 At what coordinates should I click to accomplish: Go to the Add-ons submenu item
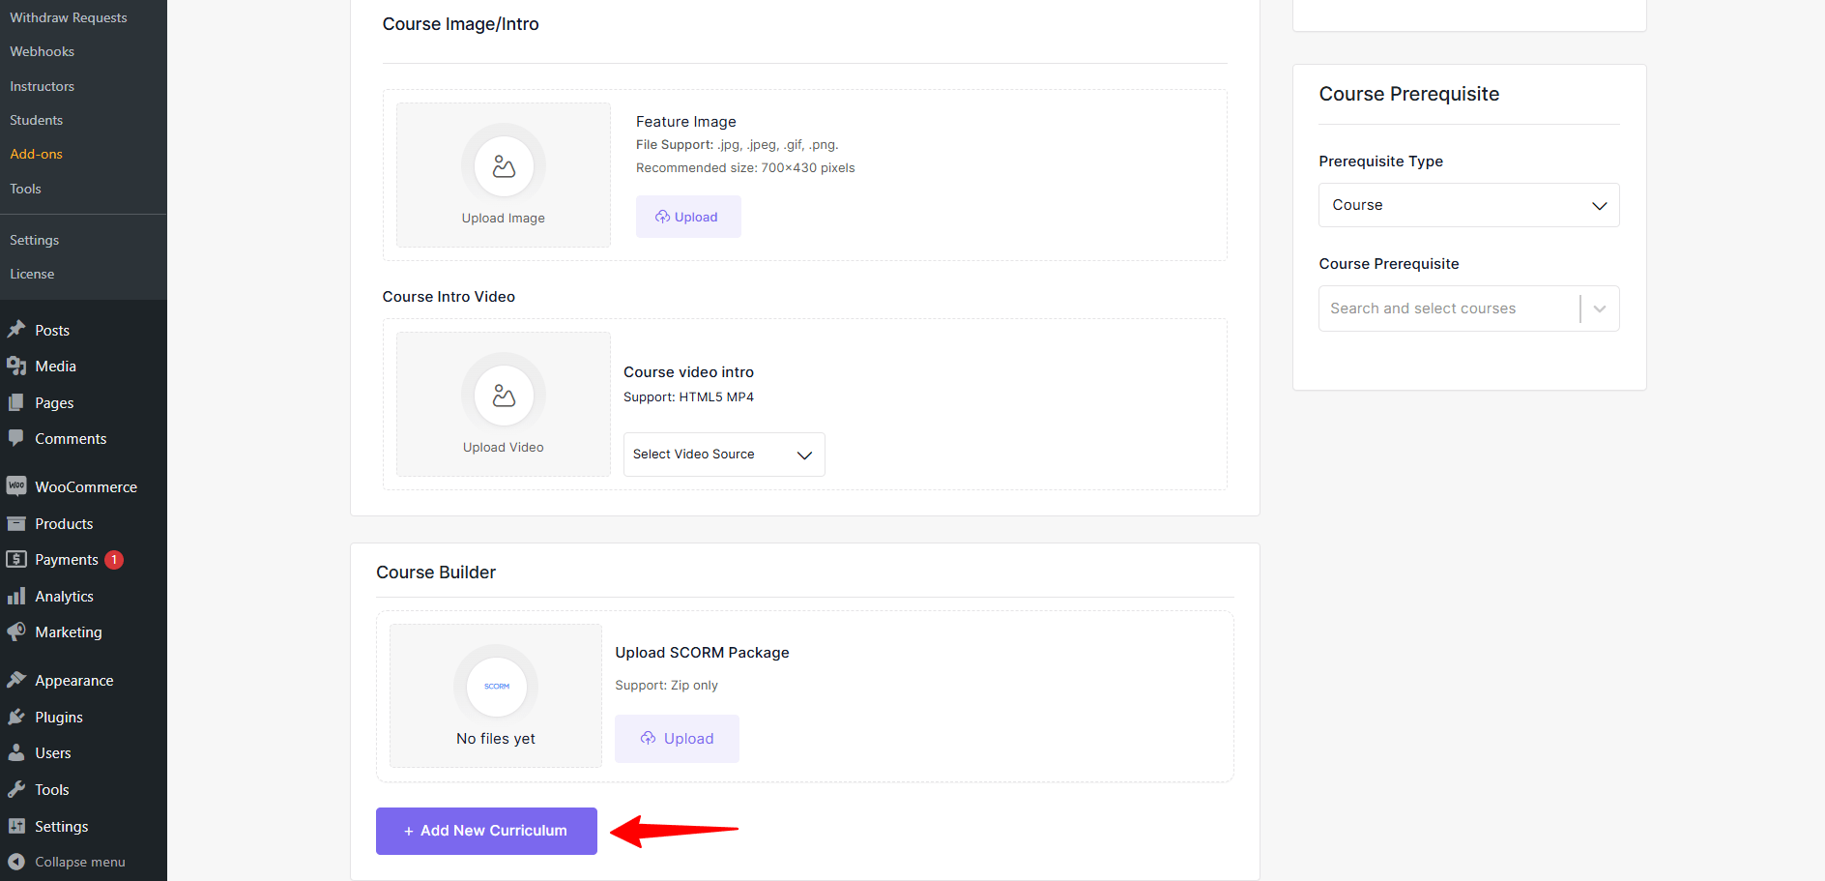tap(37, 154)
